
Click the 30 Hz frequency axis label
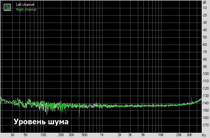point(13,135)
